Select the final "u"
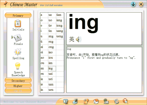This screenshot has width=147, height=105. click(44, 36)
